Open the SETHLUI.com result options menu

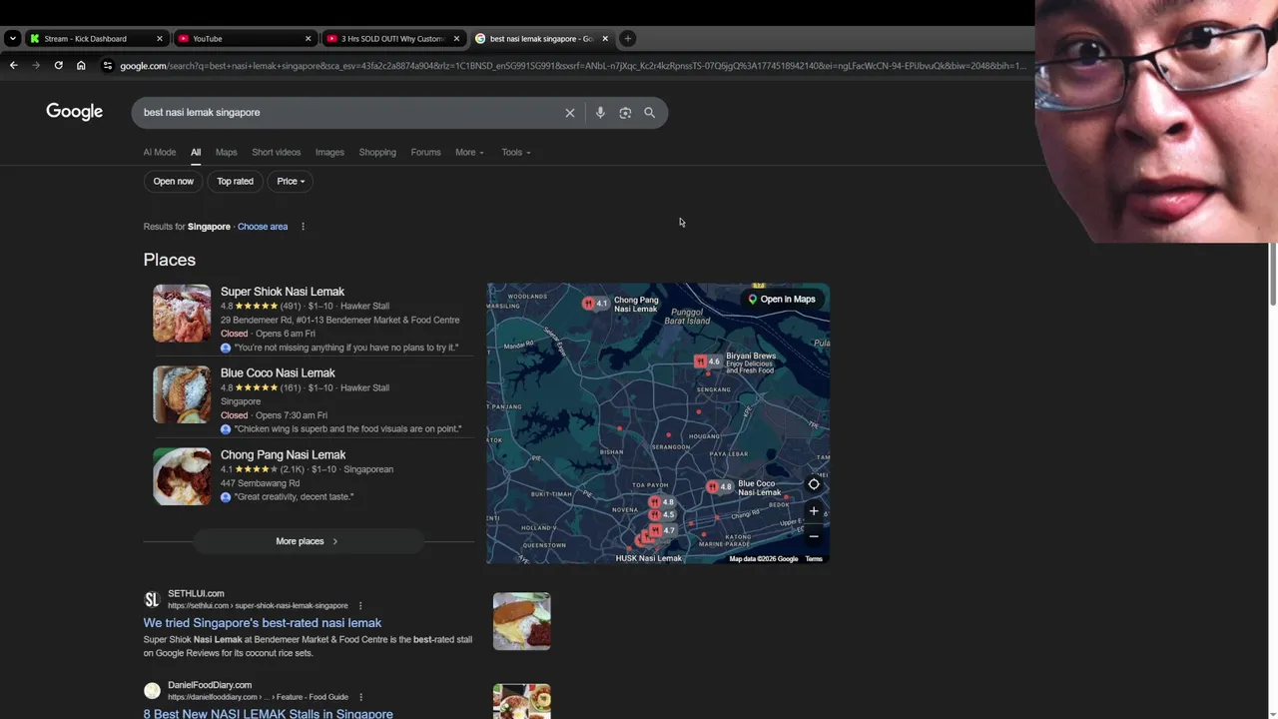[360, 605]
